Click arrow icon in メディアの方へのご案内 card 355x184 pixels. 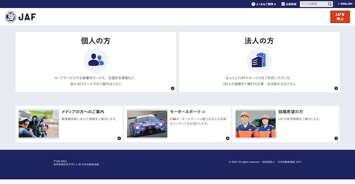(119, 138)
